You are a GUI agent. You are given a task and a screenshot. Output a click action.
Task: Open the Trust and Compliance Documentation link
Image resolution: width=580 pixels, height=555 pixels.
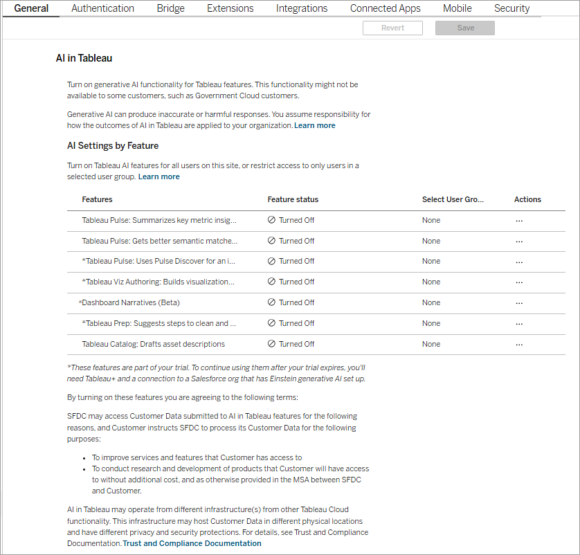pos(192,543)
